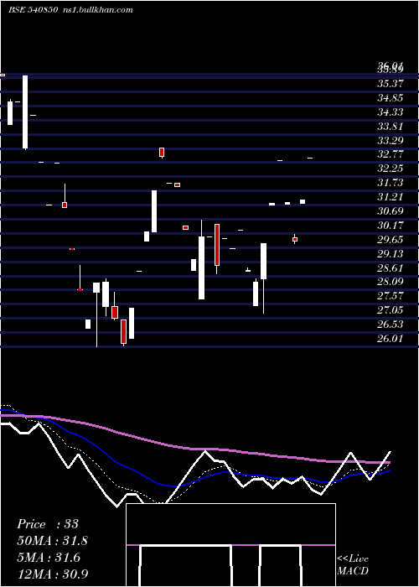Click the BSE 540850 ticker label

(33, 10)
